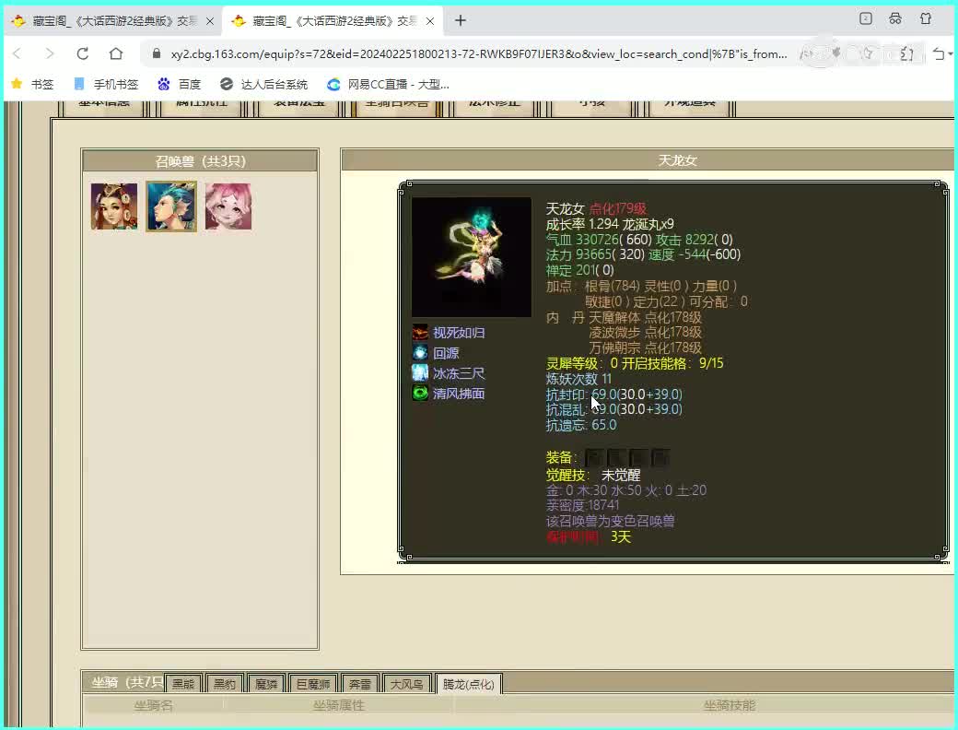Open the tab count overview icon
The height and width of the screenshot is (730, 958).
pos(866,18)
